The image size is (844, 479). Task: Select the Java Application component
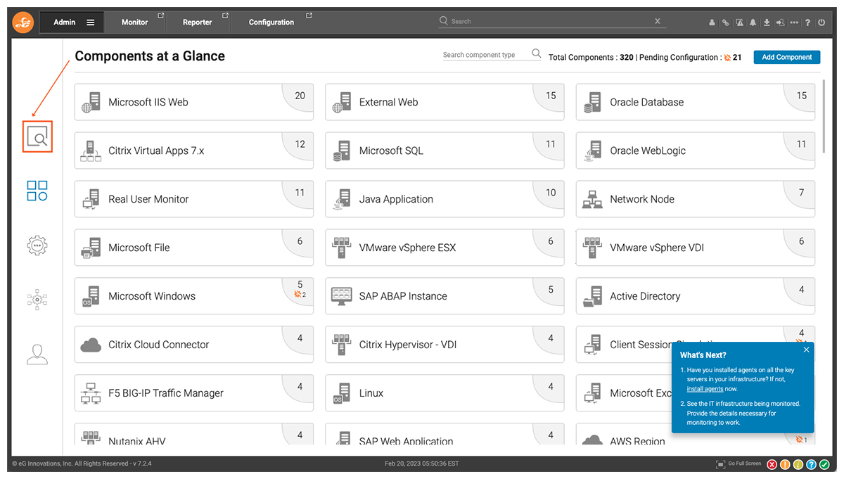point(445,199)
